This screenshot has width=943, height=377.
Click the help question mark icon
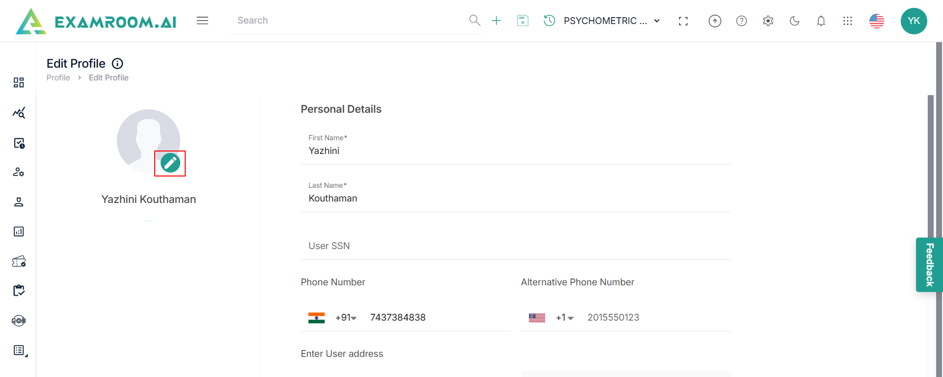[x=741, y=21]
